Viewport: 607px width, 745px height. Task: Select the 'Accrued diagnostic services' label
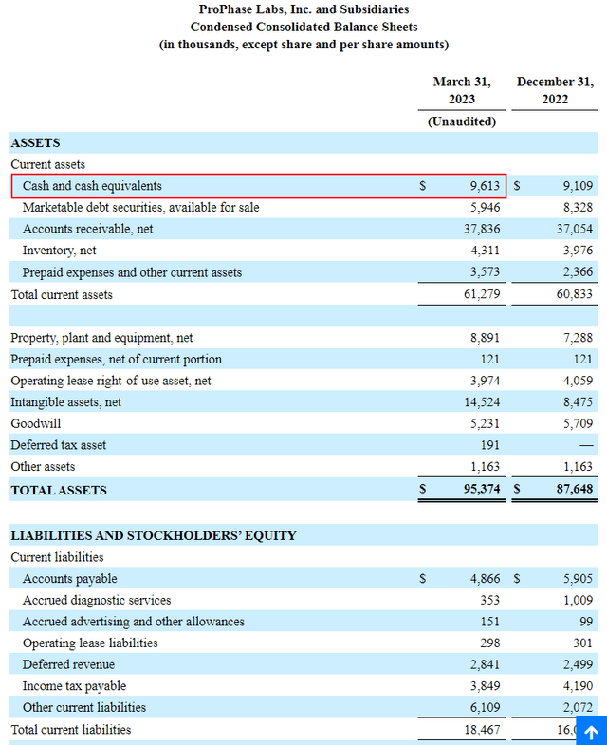[x=97, y=600]
